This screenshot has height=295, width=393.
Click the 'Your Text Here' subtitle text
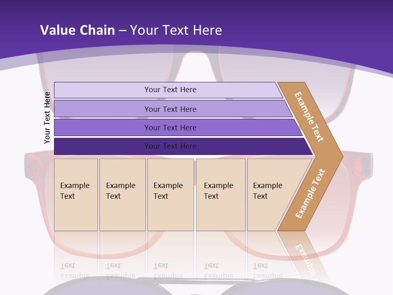(176, 30)
